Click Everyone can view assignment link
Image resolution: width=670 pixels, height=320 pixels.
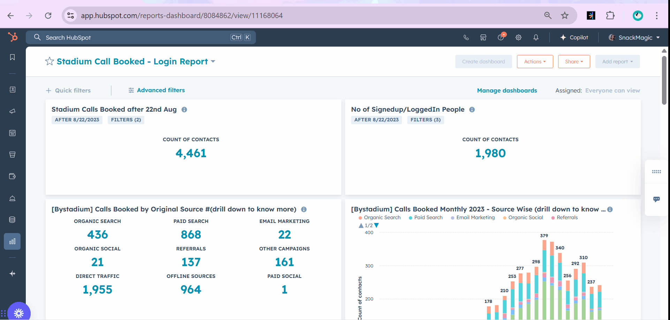point(612,90)
